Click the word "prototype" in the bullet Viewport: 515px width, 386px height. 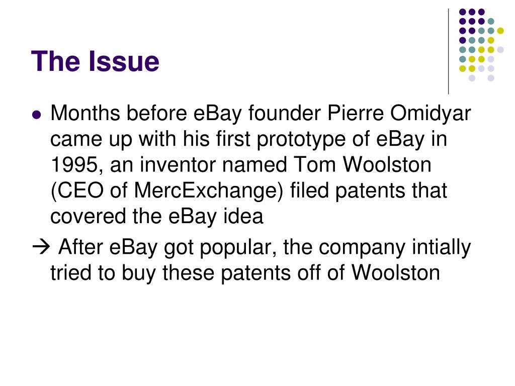point(301,140)
